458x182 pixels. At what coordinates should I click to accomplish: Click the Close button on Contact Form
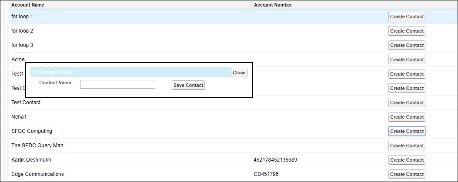(x=239, y=73)
